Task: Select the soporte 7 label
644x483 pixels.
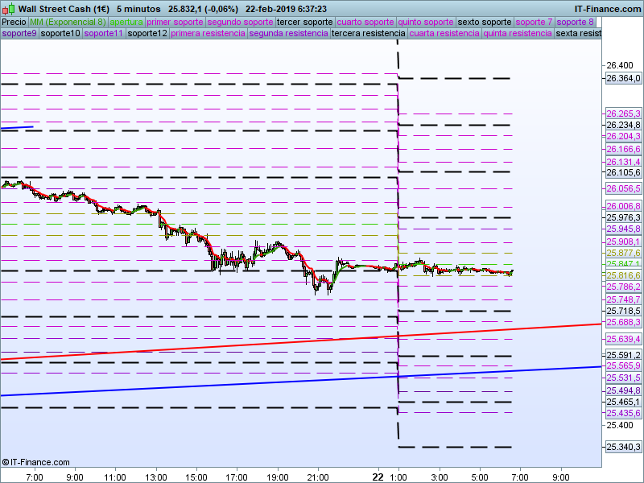Action: [534, 23]
